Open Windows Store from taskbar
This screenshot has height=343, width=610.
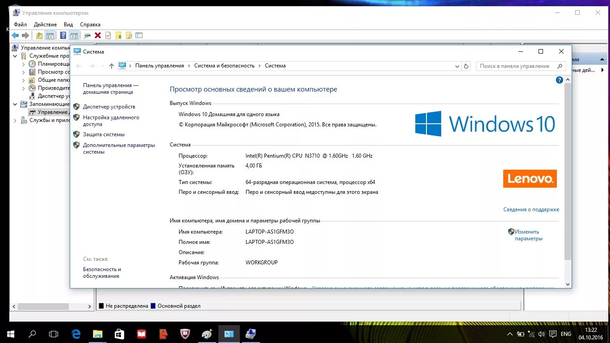click(x=119, y=334)
